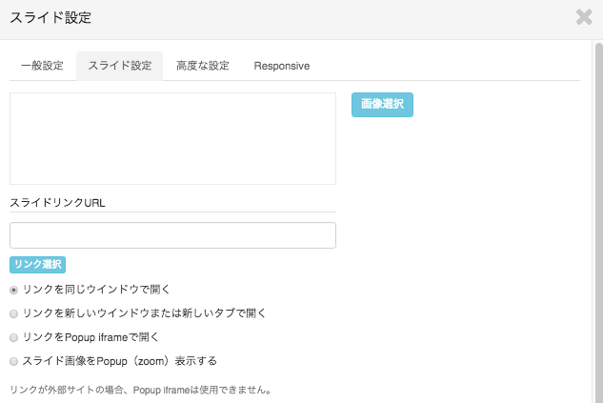Go to the Responsive tab
The height and width of the screenshot is (403, 603).
coord(282,66)
